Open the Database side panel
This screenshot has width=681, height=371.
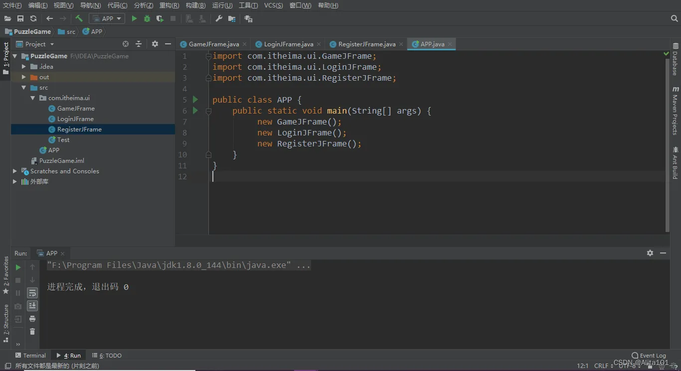click(x=676, y=60)
